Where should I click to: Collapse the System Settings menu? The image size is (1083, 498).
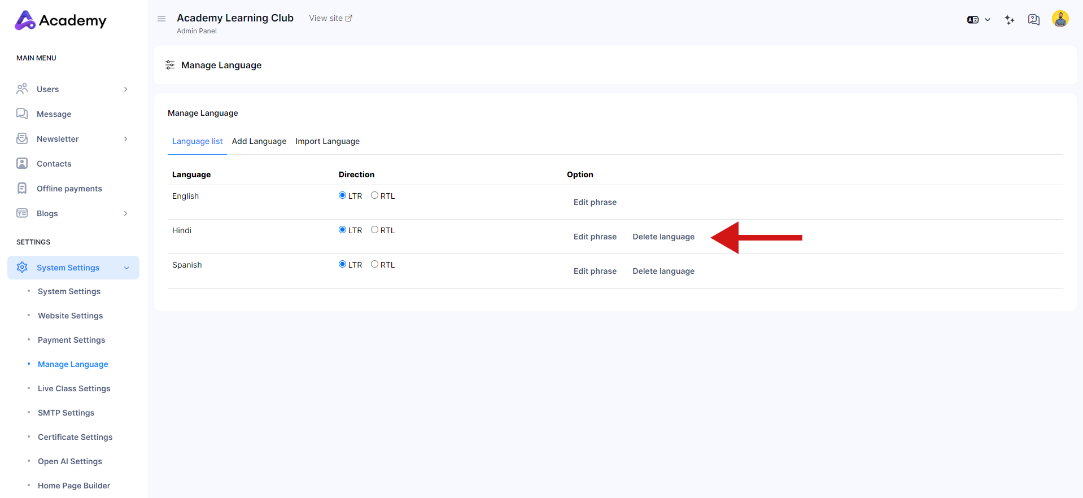(x=126, y=268)
